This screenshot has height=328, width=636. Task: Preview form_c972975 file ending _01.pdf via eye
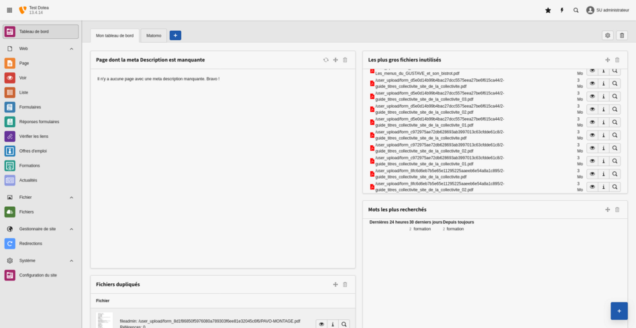coord(592,161)
